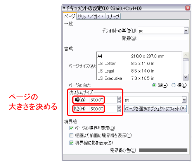Screen dimensions: 194x166
Task: Select A4 page size row
Action: tap(139, 56)
